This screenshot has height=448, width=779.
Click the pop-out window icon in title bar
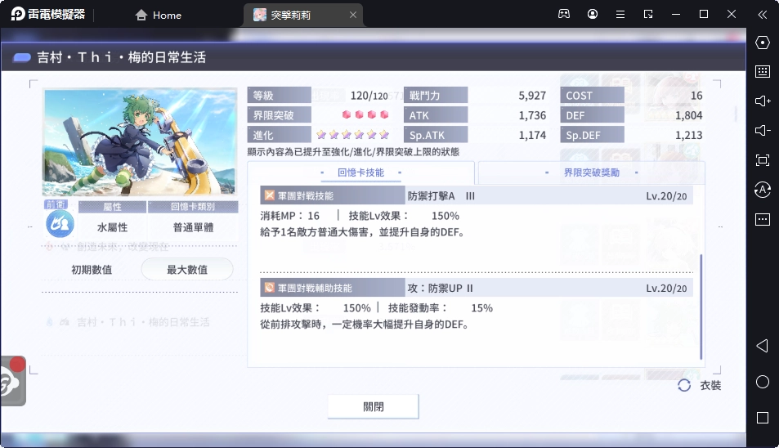pos(648,15)
